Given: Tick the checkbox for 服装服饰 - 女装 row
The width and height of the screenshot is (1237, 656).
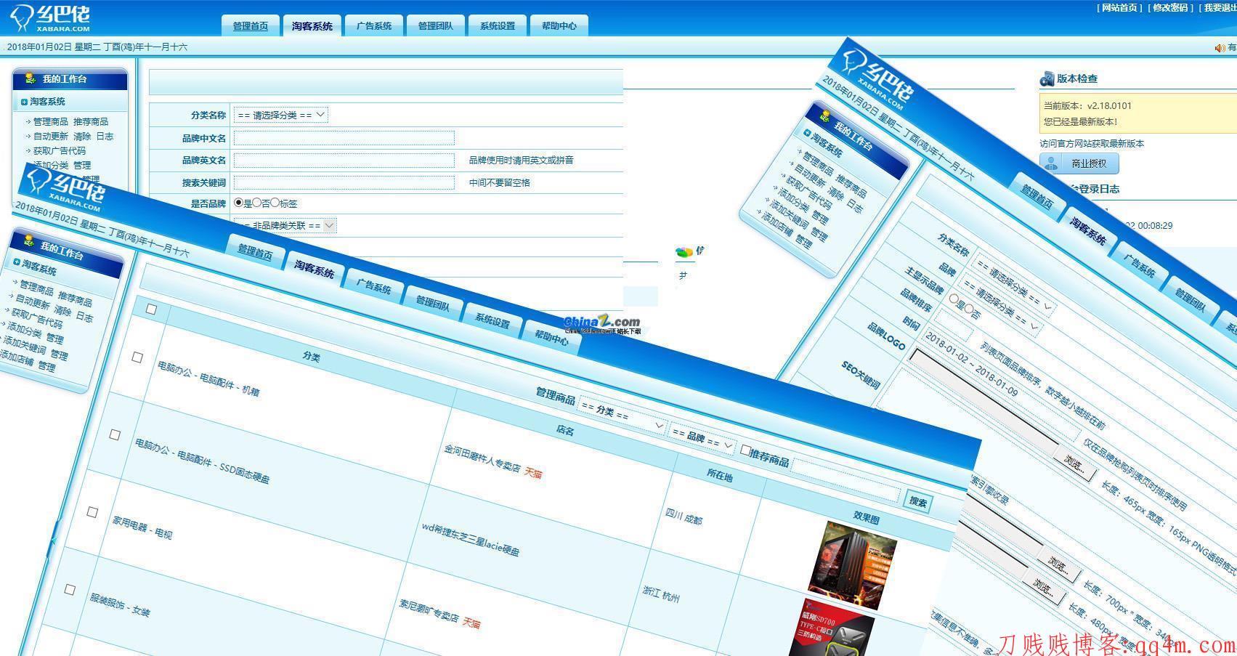Looking at the screenshot, I should pos(70,589).
